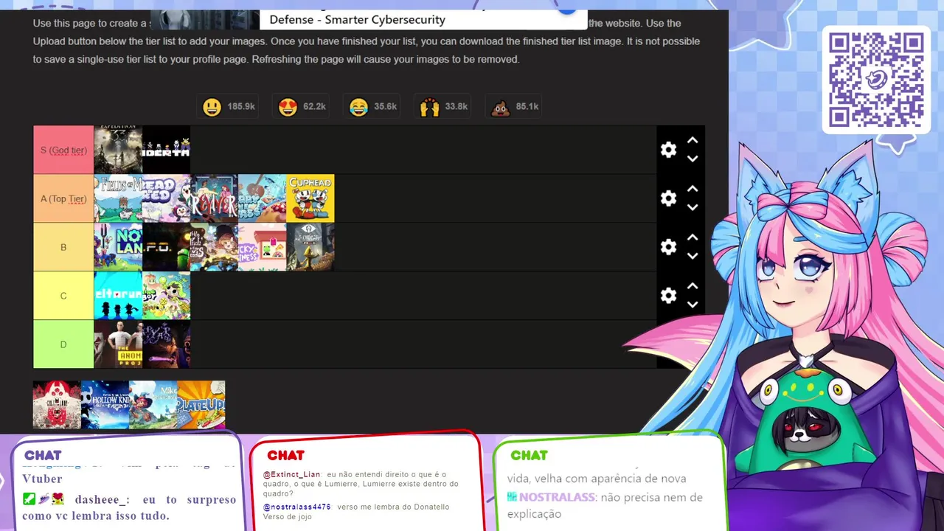Click the smiley face reaction 185.9k

[229, 107]
